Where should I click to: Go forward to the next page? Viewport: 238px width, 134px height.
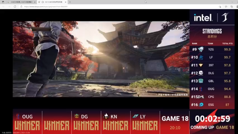pyautogui.click(x=9, y=7)
